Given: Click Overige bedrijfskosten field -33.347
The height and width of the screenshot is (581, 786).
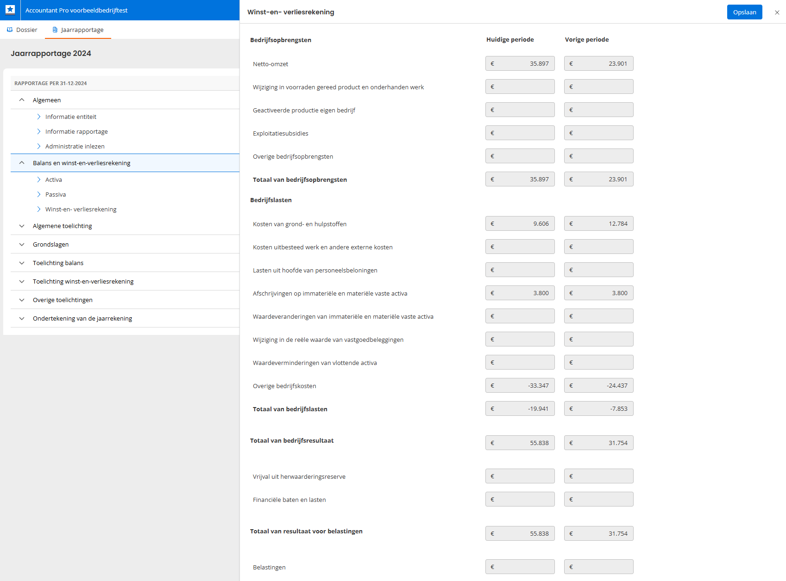Looking at the screenshot, I should (520, 385).
